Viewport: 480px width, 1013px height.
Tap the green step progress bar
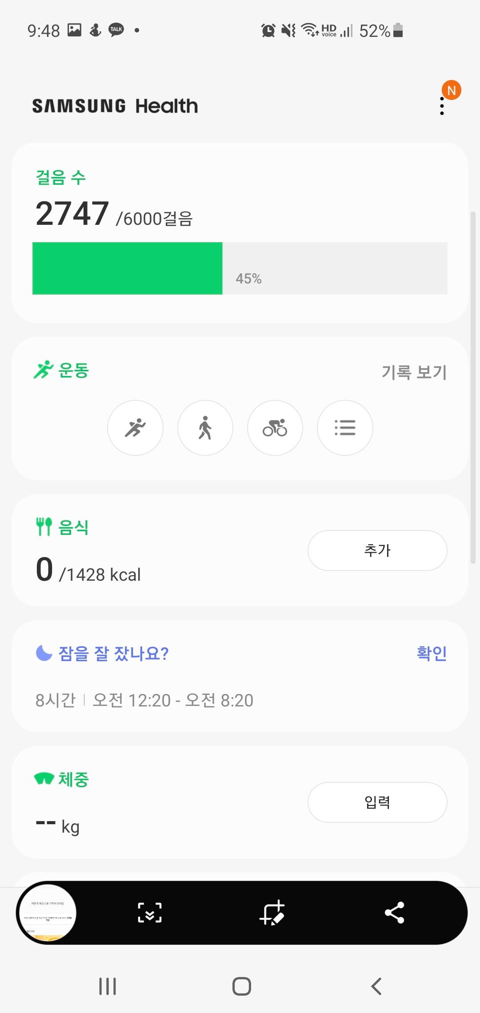(x=128, y=268)
